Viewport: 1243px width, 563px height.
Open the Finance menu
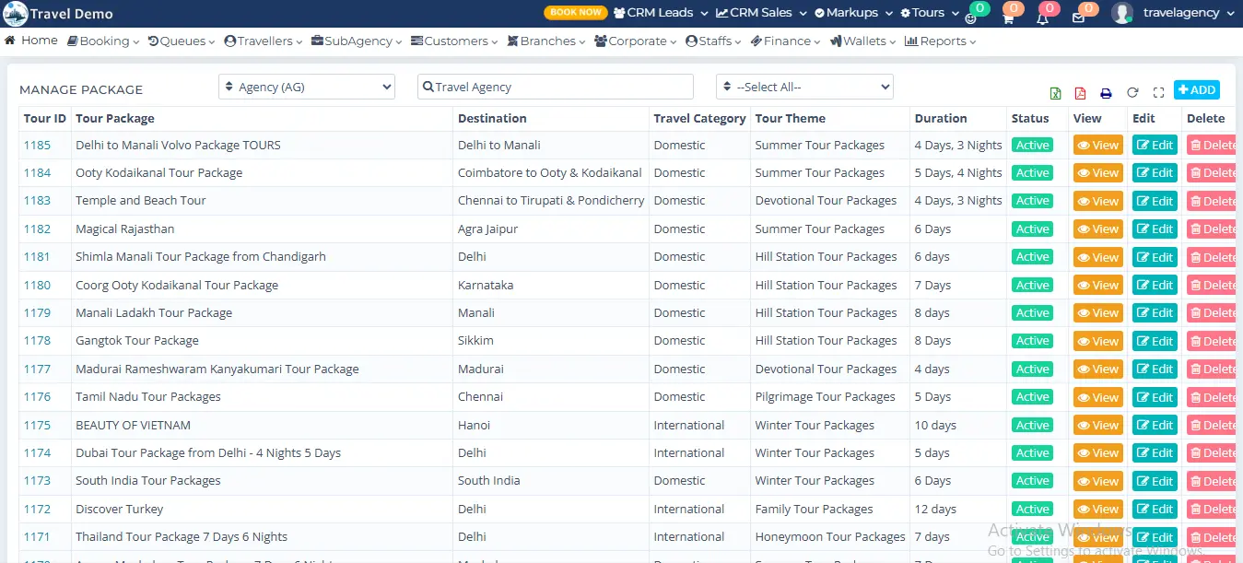(784, 41)
